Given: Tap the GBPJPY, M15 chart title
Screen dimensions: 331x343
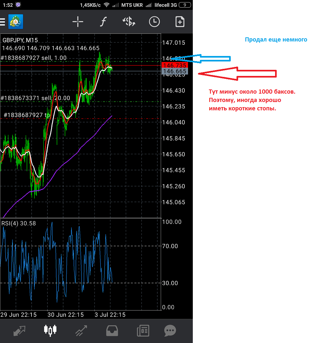Looking at the screenshot, I should (20, 40).
